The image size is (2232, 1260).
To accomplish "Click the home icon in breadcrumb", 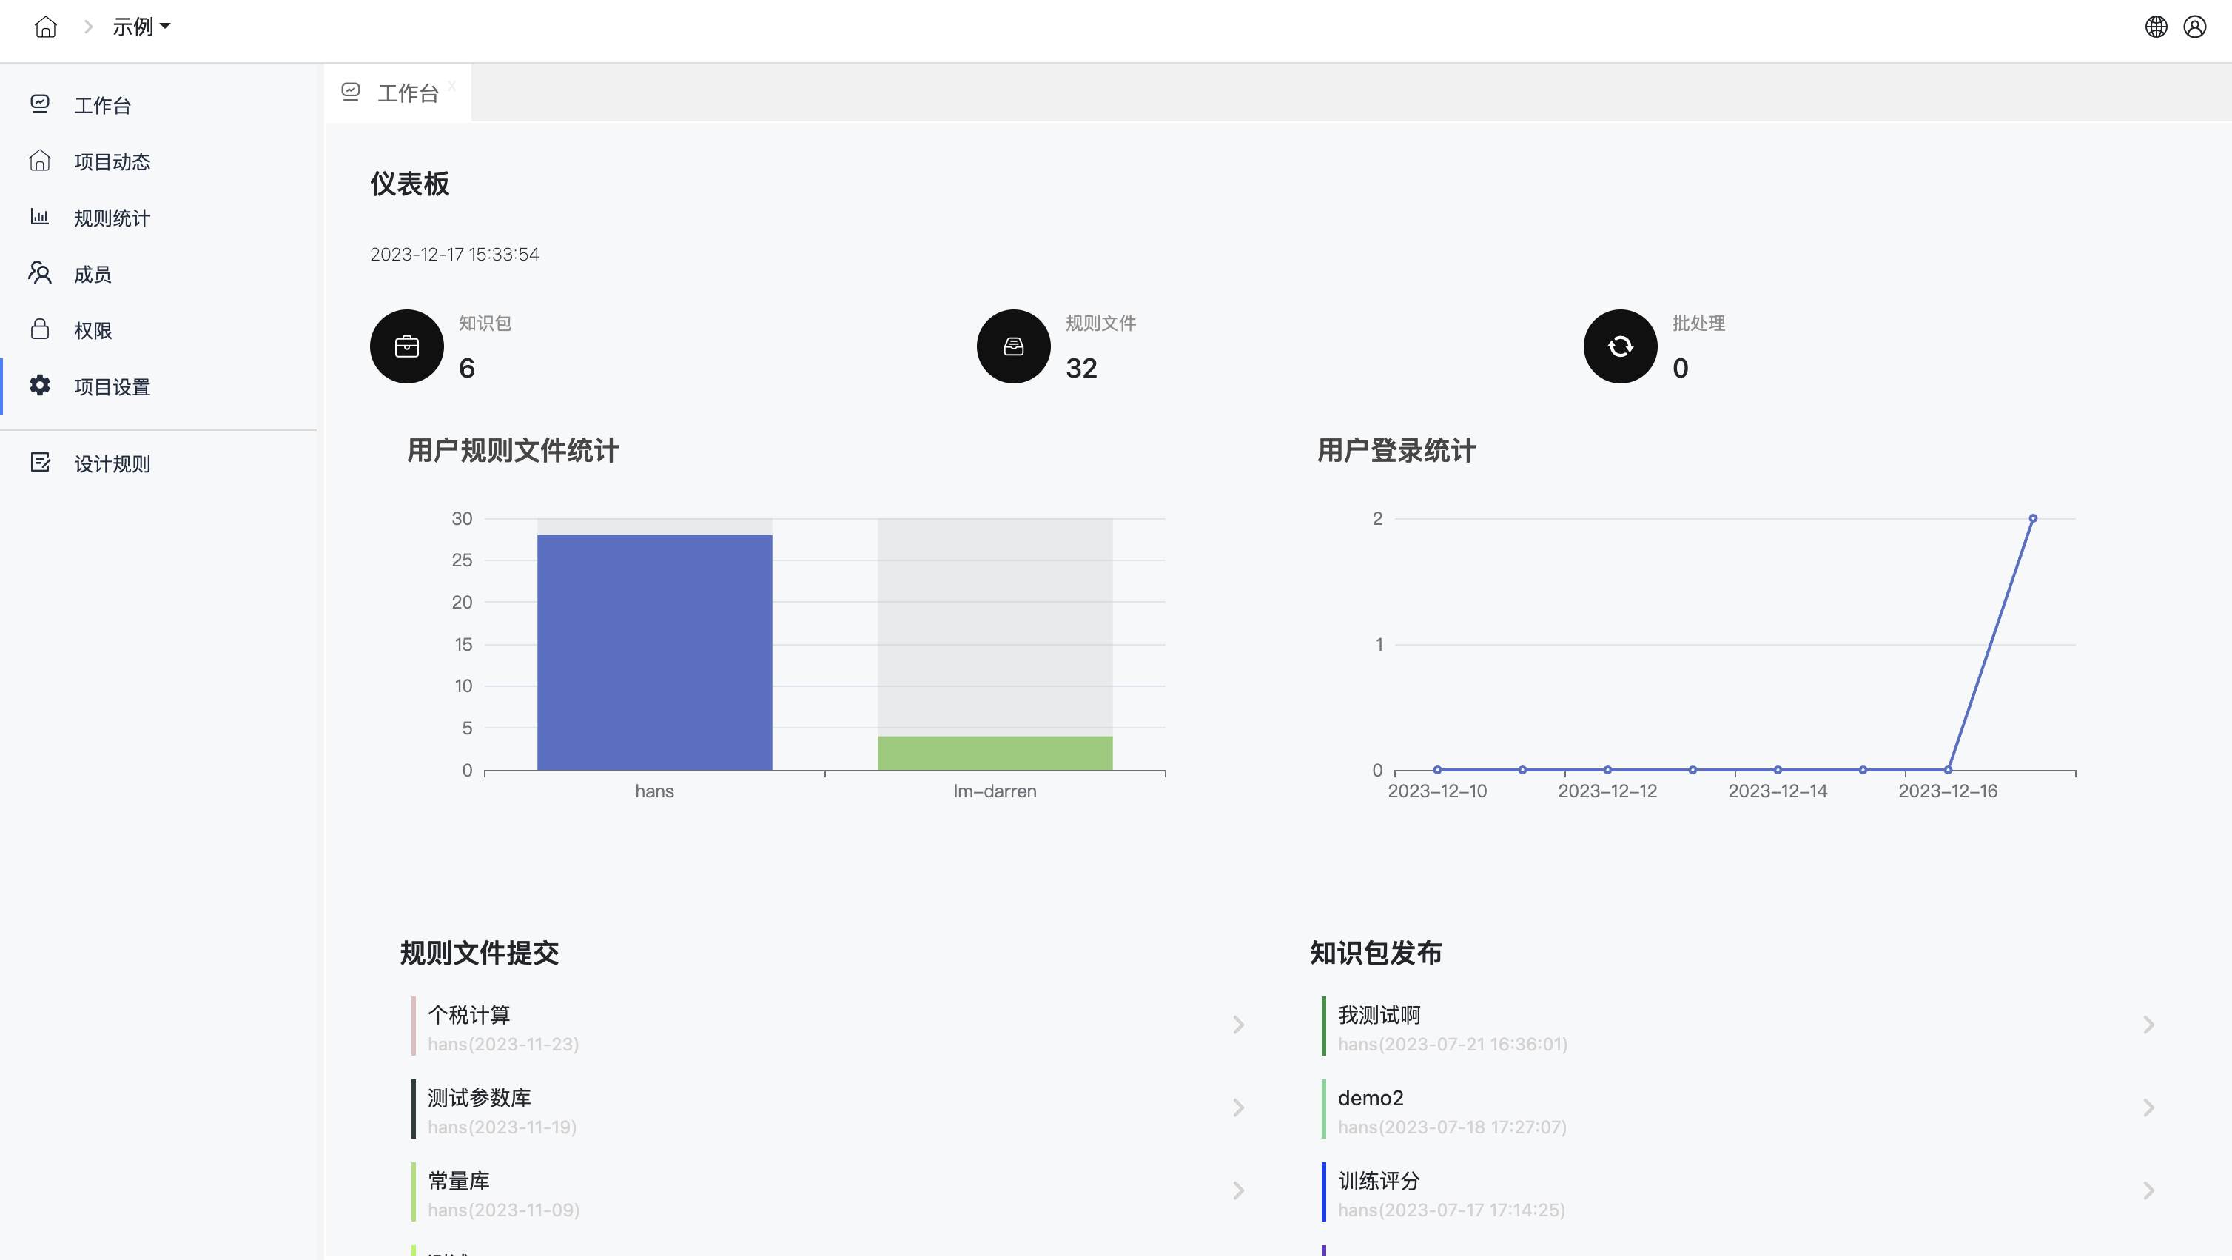I will [46, 27].
